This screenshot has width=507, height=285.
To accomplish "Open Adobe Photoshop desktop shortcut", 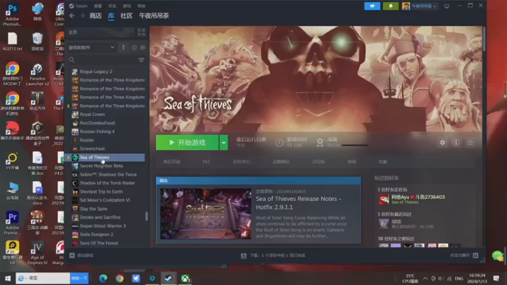I will coord(12,15).
